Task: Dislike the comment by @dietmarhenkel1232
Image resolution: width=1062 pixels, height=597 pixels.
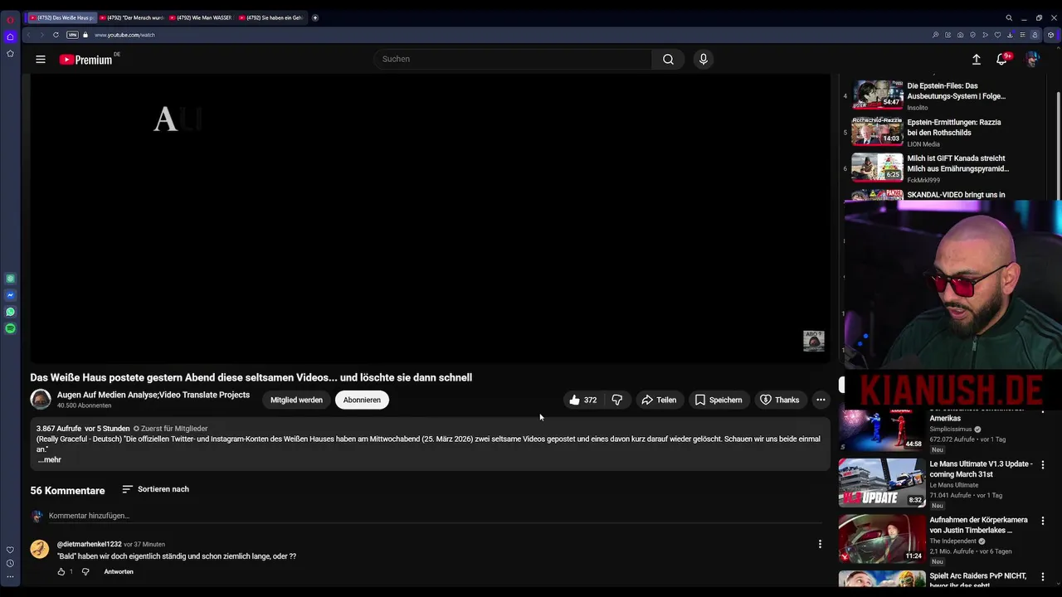Action: (x=85, y=571)
